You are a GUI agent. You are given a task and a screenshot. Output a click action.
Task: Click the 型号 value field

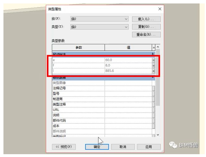pyautogui.click(x=128, y=94)
